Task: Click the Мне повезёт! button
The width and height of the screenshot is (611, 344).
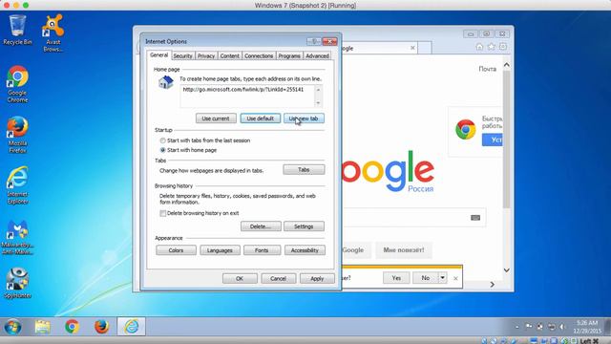Action: [x=404, y=250]
